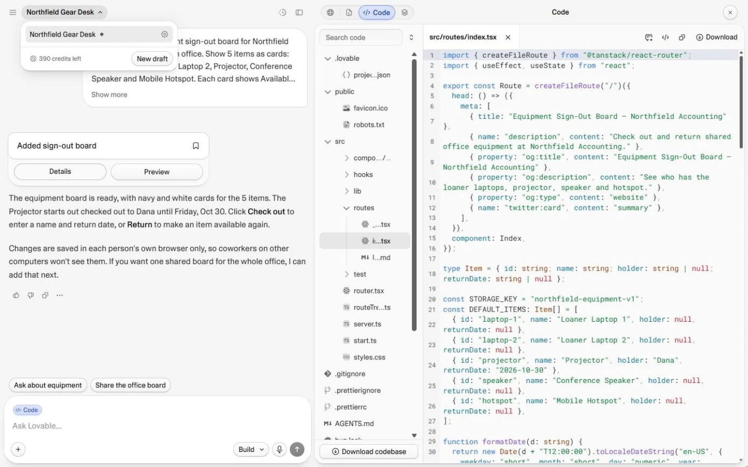The width and height of the screenshot is (748, 467).
Task: Open the Build mode dropdown
Action: pos(251,450)
